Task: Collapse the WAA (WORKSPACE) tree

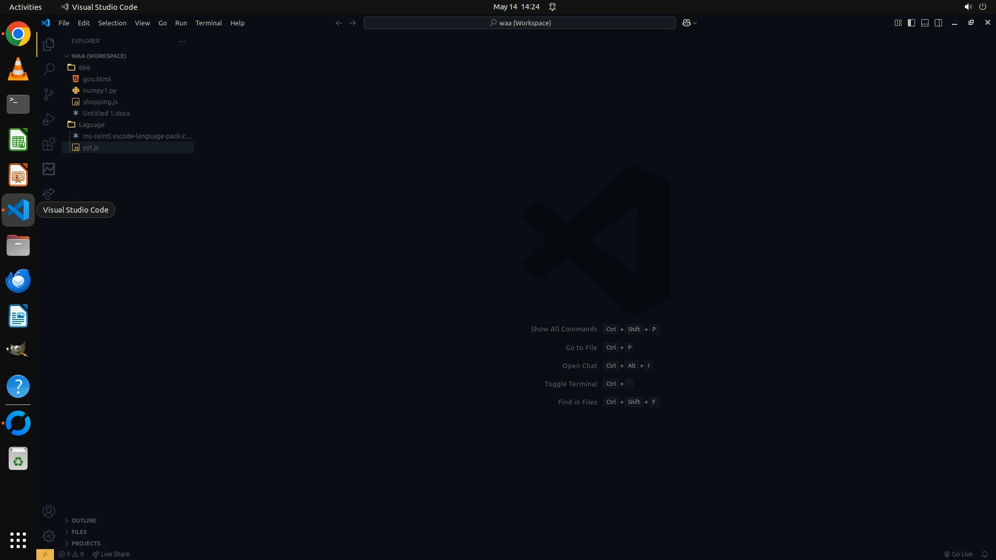Action: [98, 56]
